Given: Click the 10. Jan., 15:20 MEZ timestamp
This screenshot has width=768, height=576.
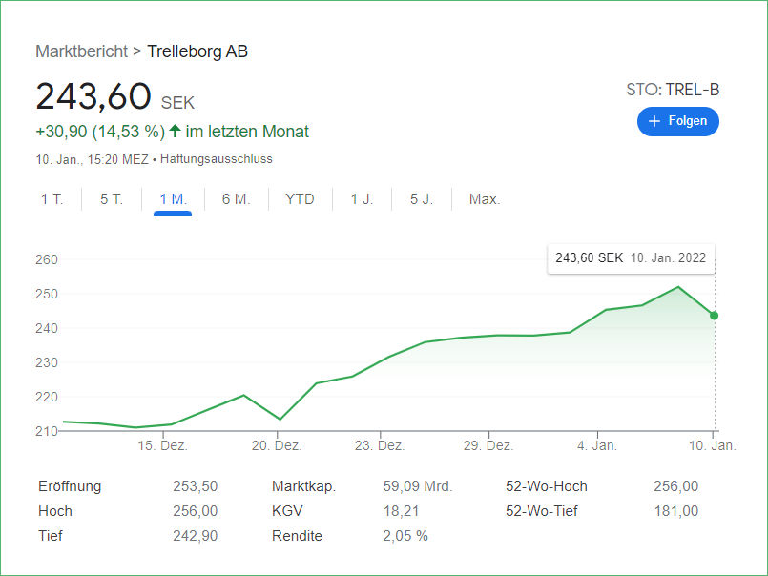Looking at the screenshot, I should coord(93,159).
